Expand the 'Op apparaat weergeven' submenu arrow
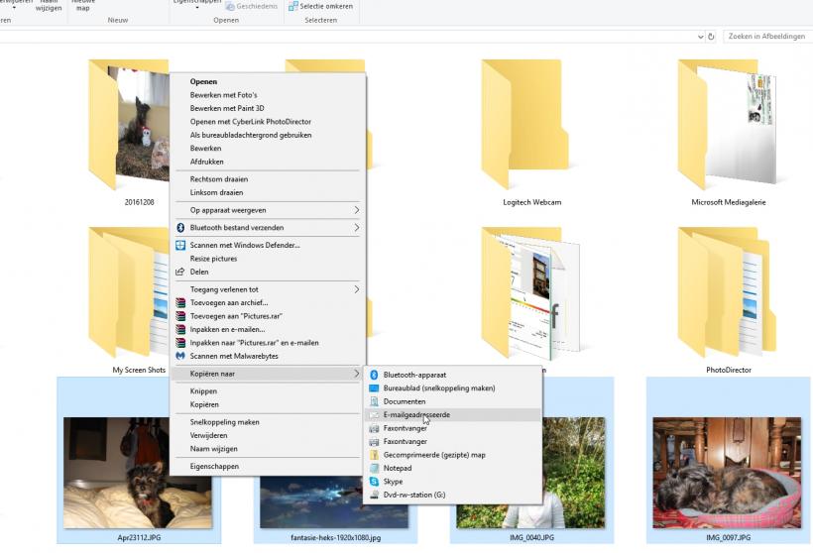This screenshot has height=553, width=813. (x=357, y=210)
